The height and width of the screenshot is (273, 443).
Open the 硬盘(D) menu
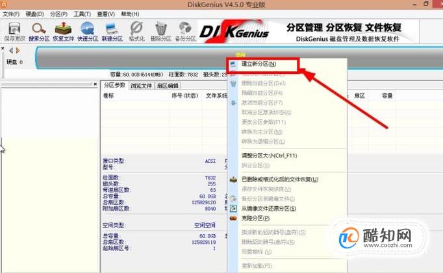pos(34,14)
